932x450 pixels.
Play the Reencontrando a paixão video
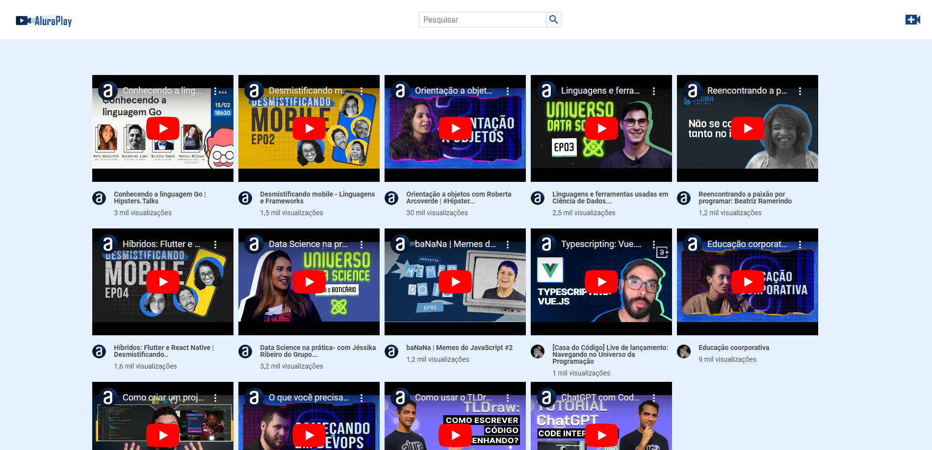tap(748, 128)
